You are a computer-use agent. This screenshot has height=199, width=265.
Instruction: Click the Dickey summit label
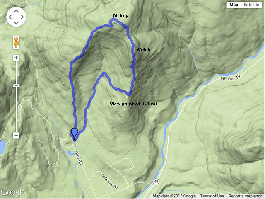pos(120,16)
